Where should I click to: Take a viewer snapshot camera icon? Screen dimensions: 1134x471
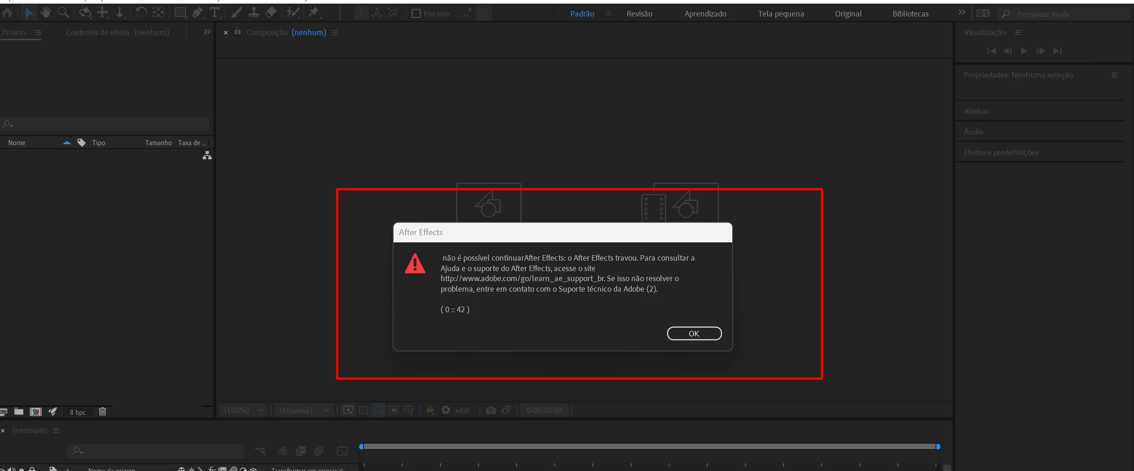490,410
